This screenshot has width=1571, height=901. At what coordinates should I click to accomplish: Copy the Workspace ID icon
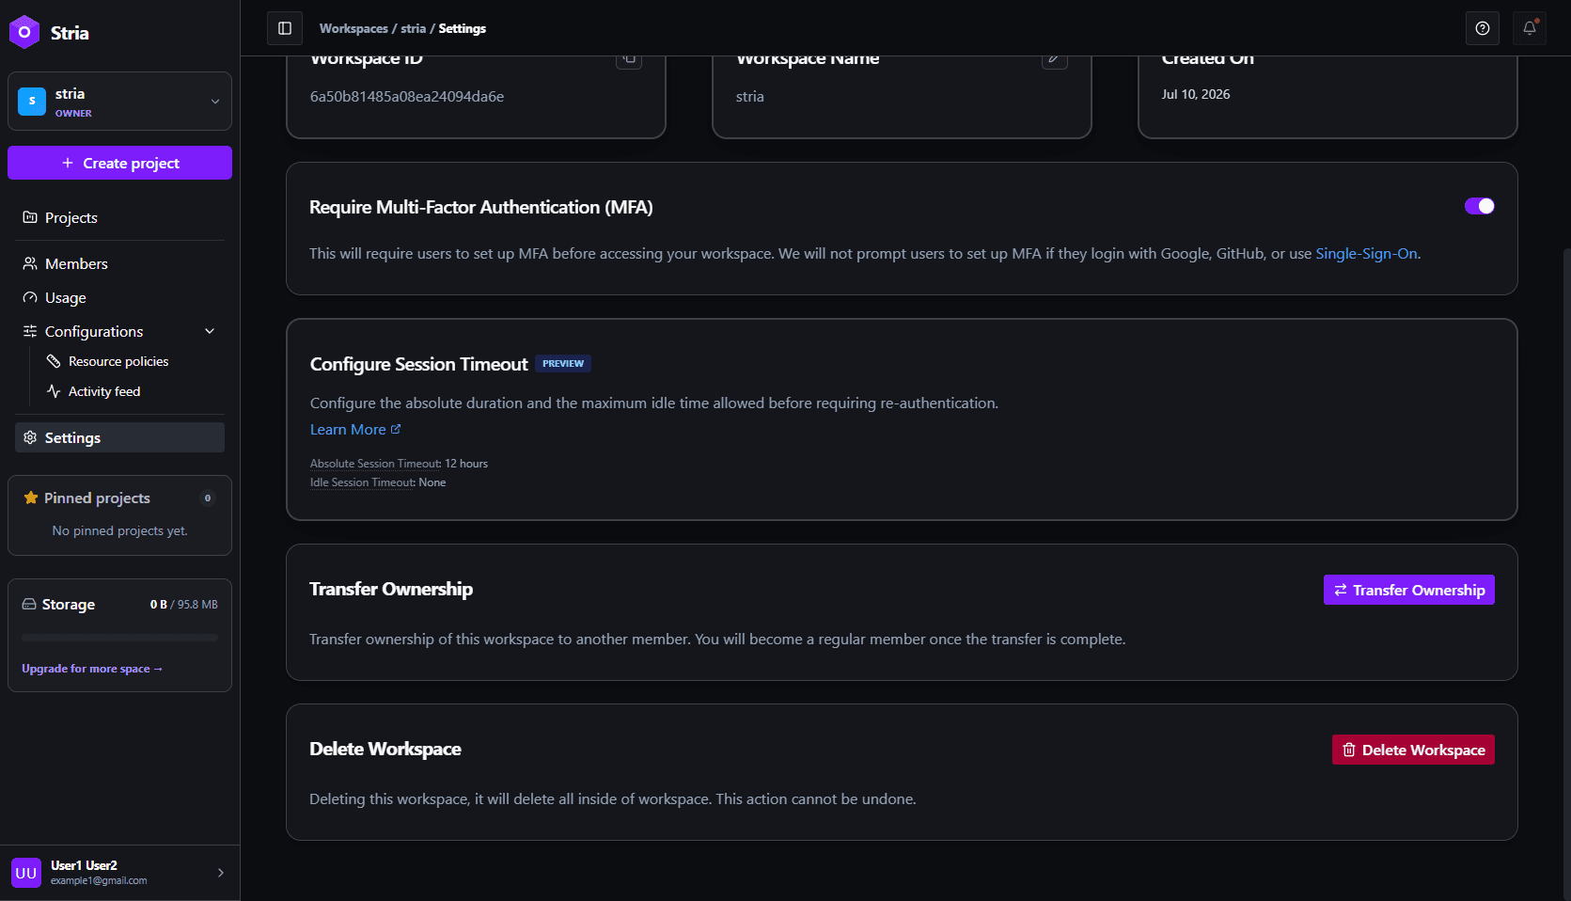click(x=629, y=59)
